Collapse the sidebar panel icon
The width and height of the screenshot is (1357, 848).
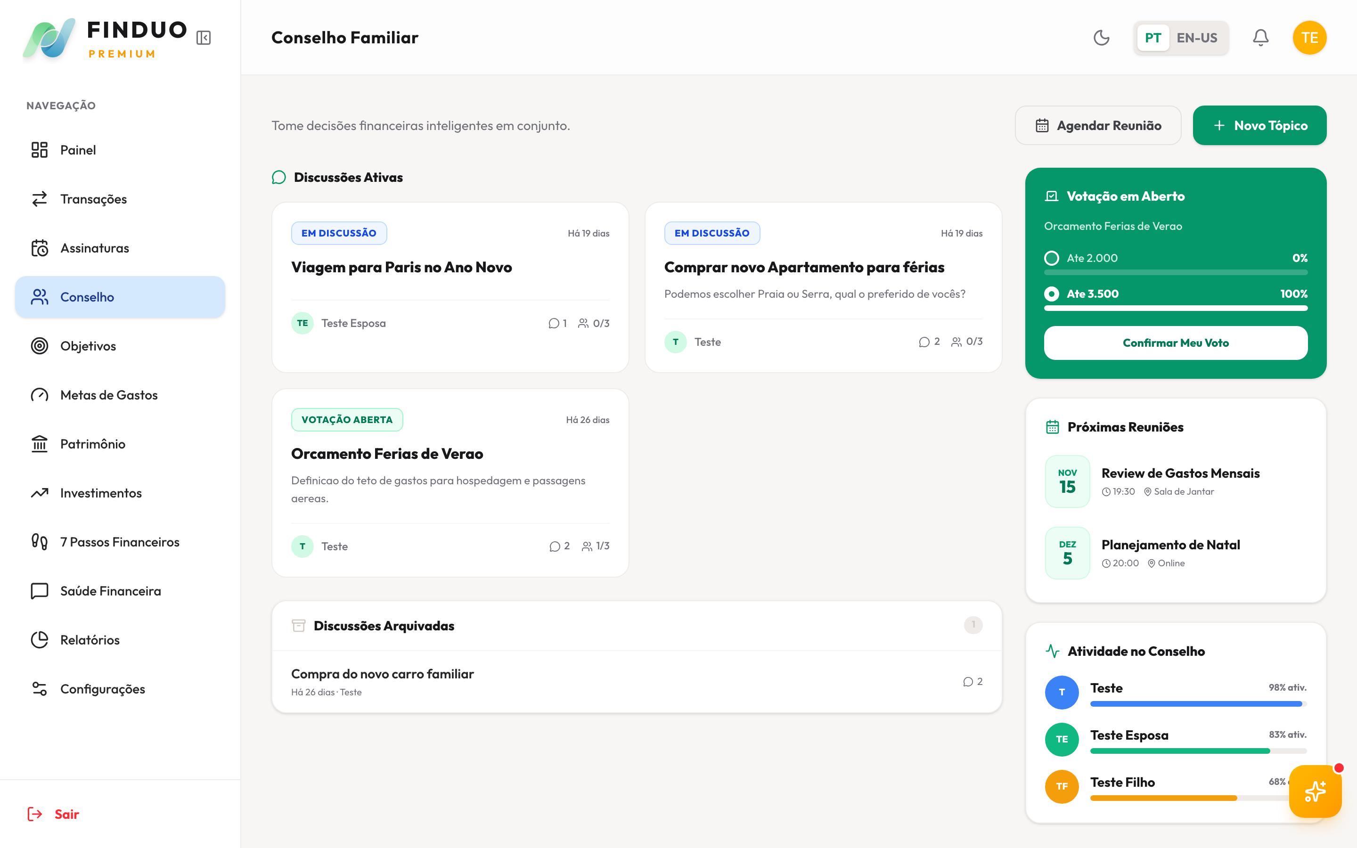[x=204, y=38]
